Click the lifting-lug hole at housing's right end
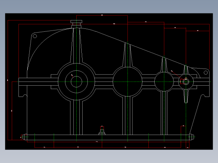The width and height of the screenshot is (218, 163). point(205,72)
